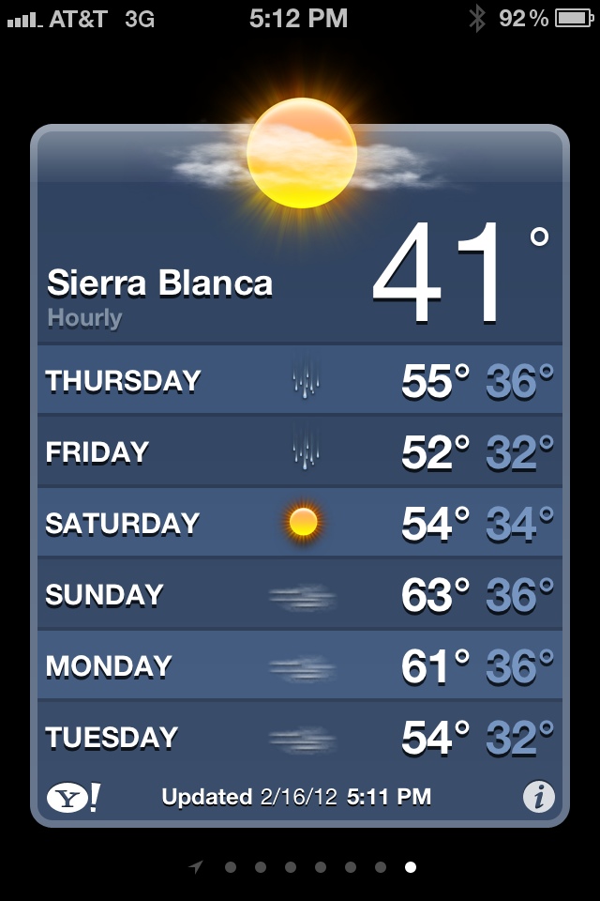Tap Friday's rain icon
The width and height of the screenshot is (600, 901).
(x=306, y=450)
